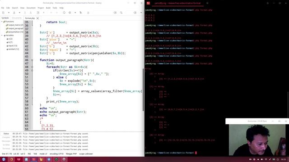Click the Compile icon in Geany toolbar
The width and height of the screenshot is (289, 162).
[x=64, y=13]
